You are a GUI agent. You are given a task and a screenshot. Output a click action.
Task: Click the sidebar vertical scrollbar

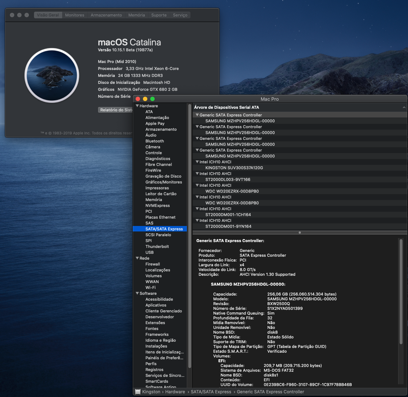click(x=190, y=236)
